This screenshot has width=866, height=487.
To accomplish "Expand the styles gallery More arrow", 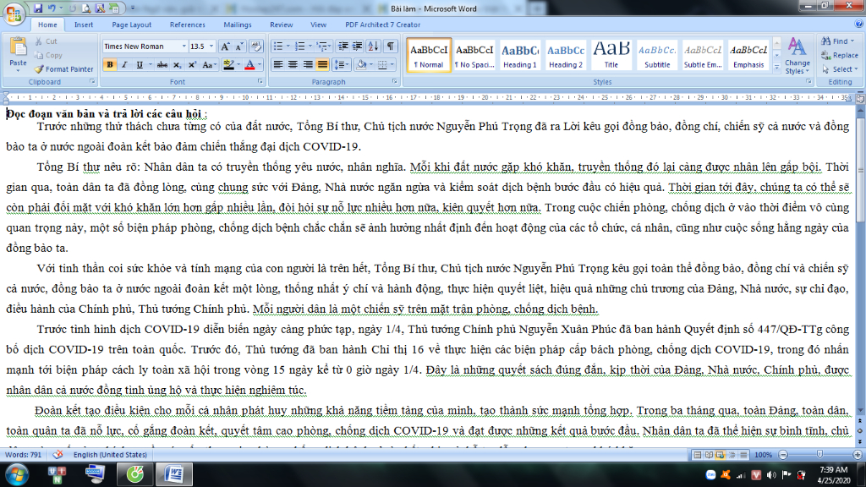I will 777,67.
